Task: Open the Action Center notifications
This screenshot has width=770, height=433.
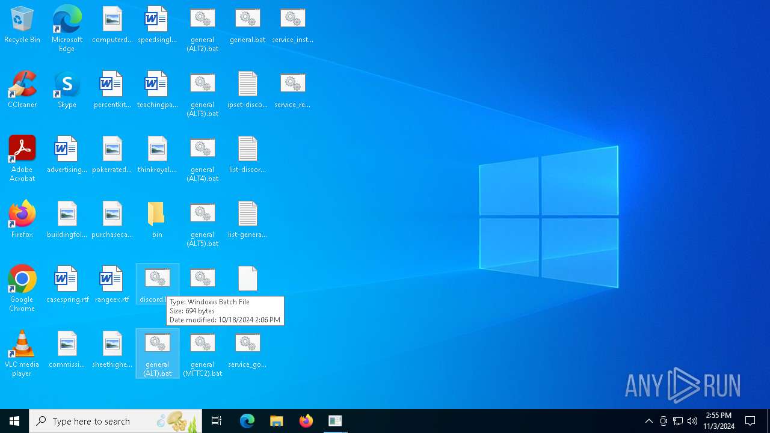Action: point(750,421)
